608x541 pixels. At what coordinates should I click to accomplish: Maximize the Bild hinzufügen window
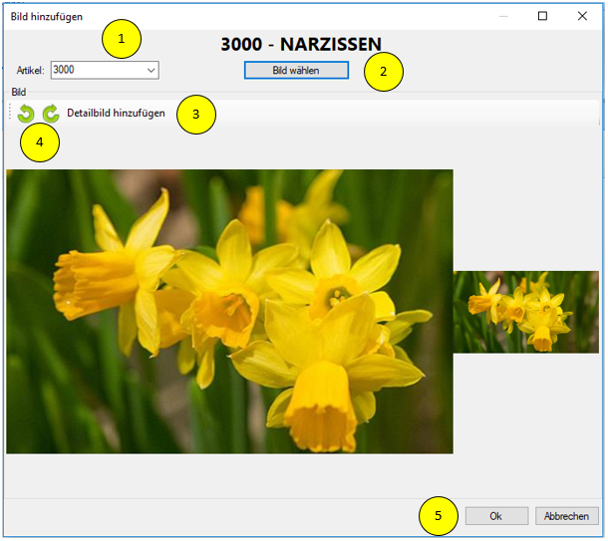coord(543,16)
